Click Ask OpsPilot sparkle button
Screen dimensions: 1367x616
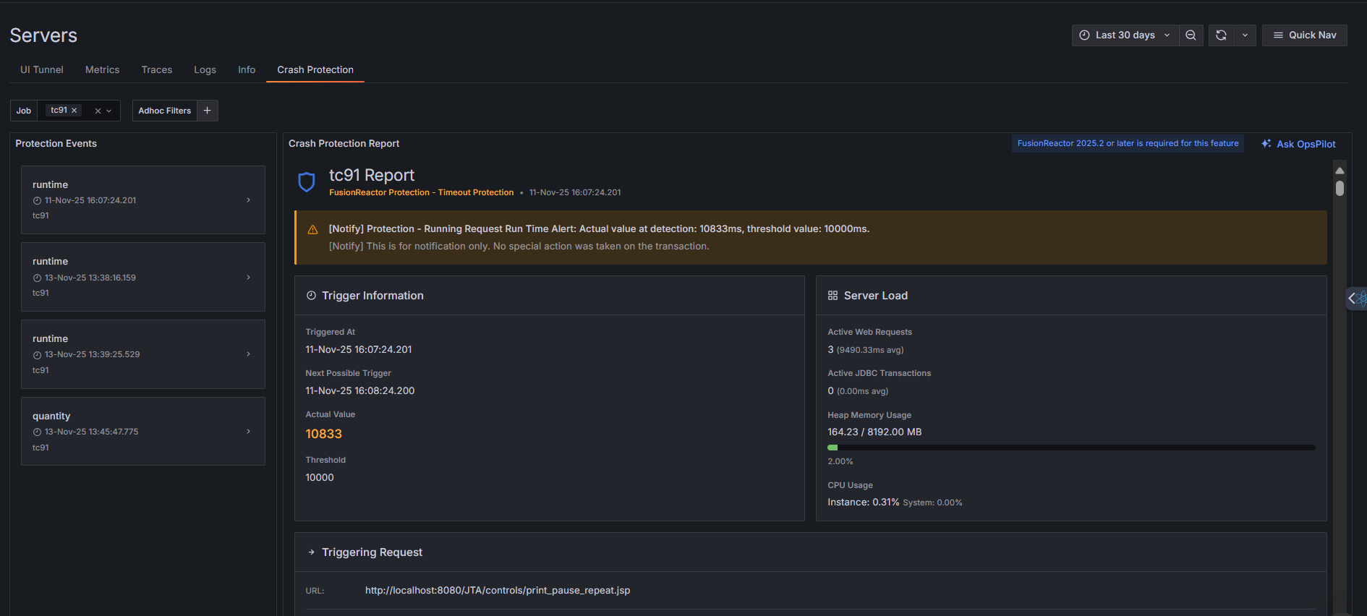point(1298,144)
